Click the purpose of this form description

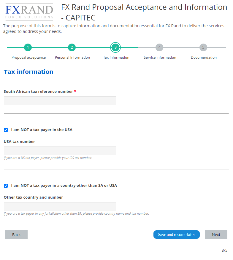pos(114,28)
